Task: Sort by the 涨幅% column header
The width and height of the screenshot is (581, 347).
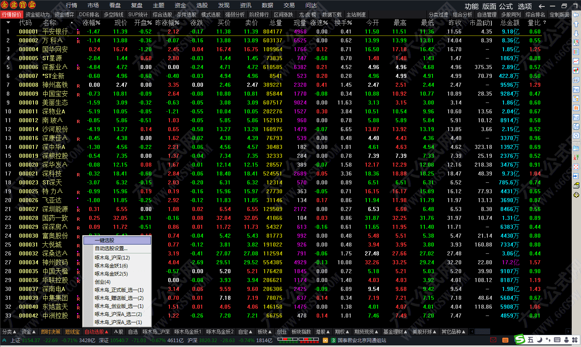Action: [x=91, y=23]
